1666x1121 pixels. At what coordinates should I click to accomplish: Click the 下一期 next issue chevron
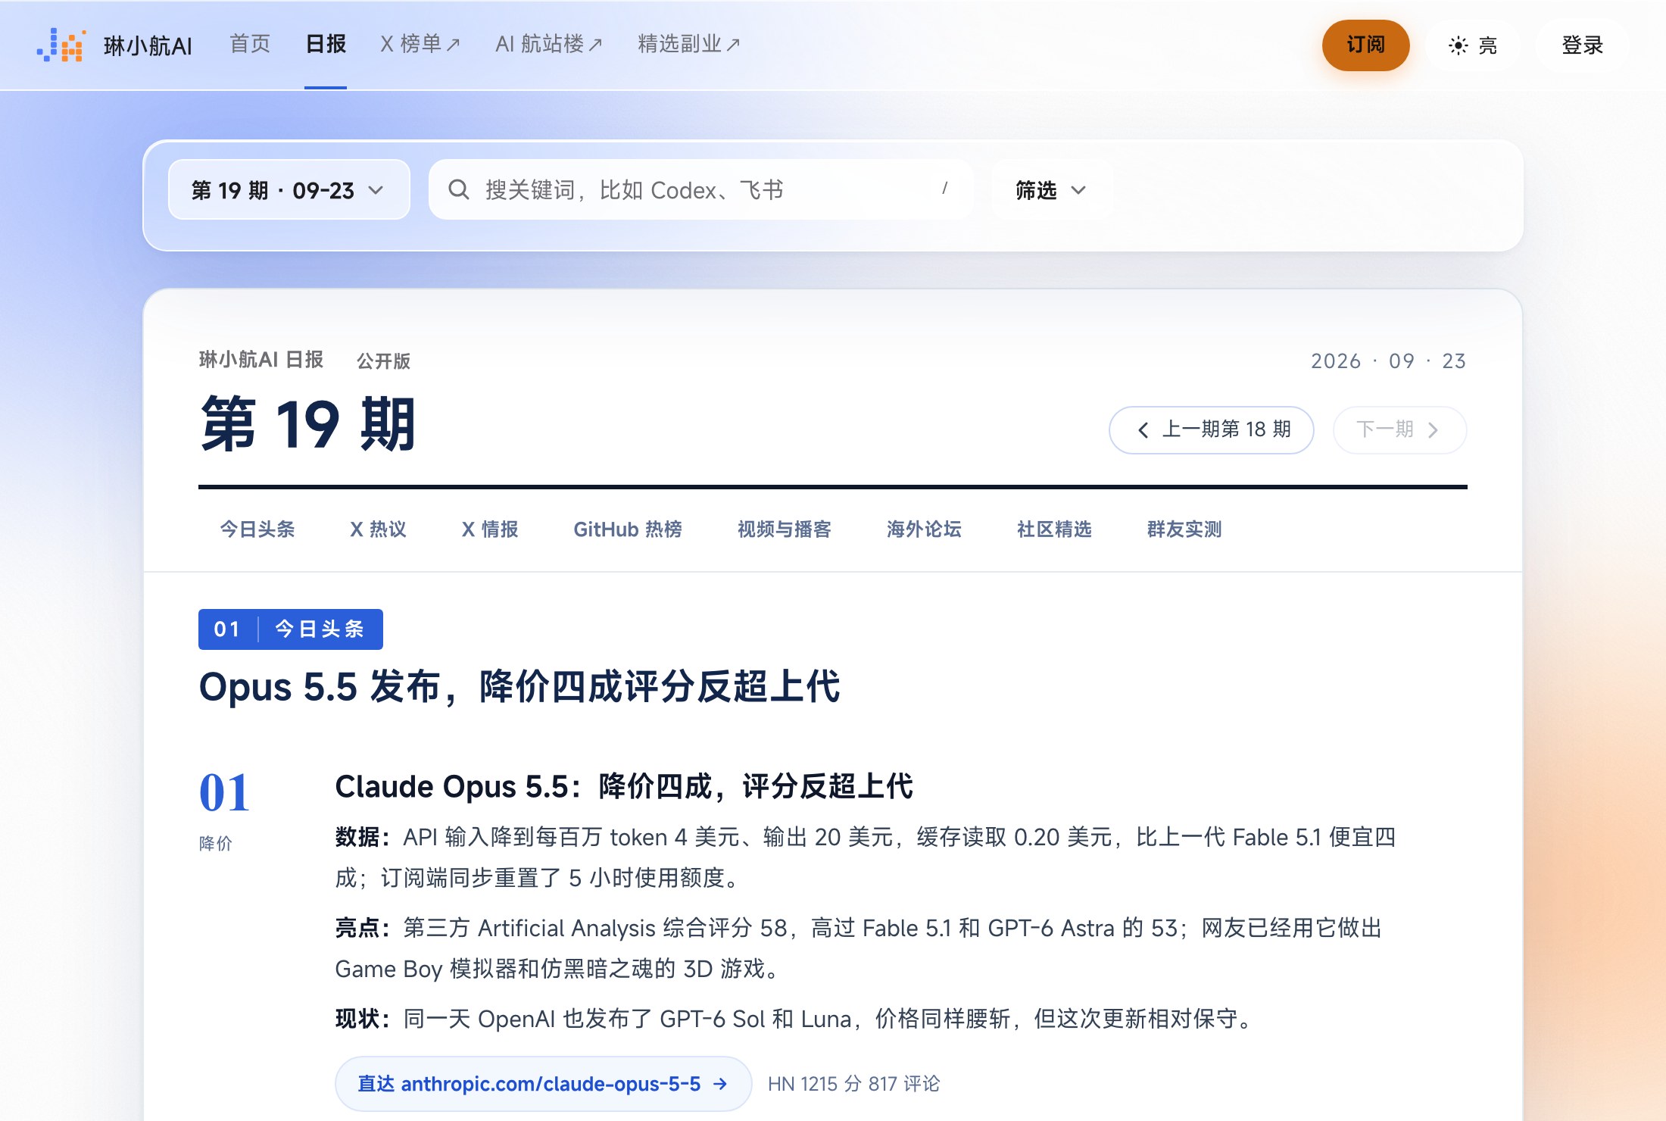pyautogui.click(x=1433, y=430)
